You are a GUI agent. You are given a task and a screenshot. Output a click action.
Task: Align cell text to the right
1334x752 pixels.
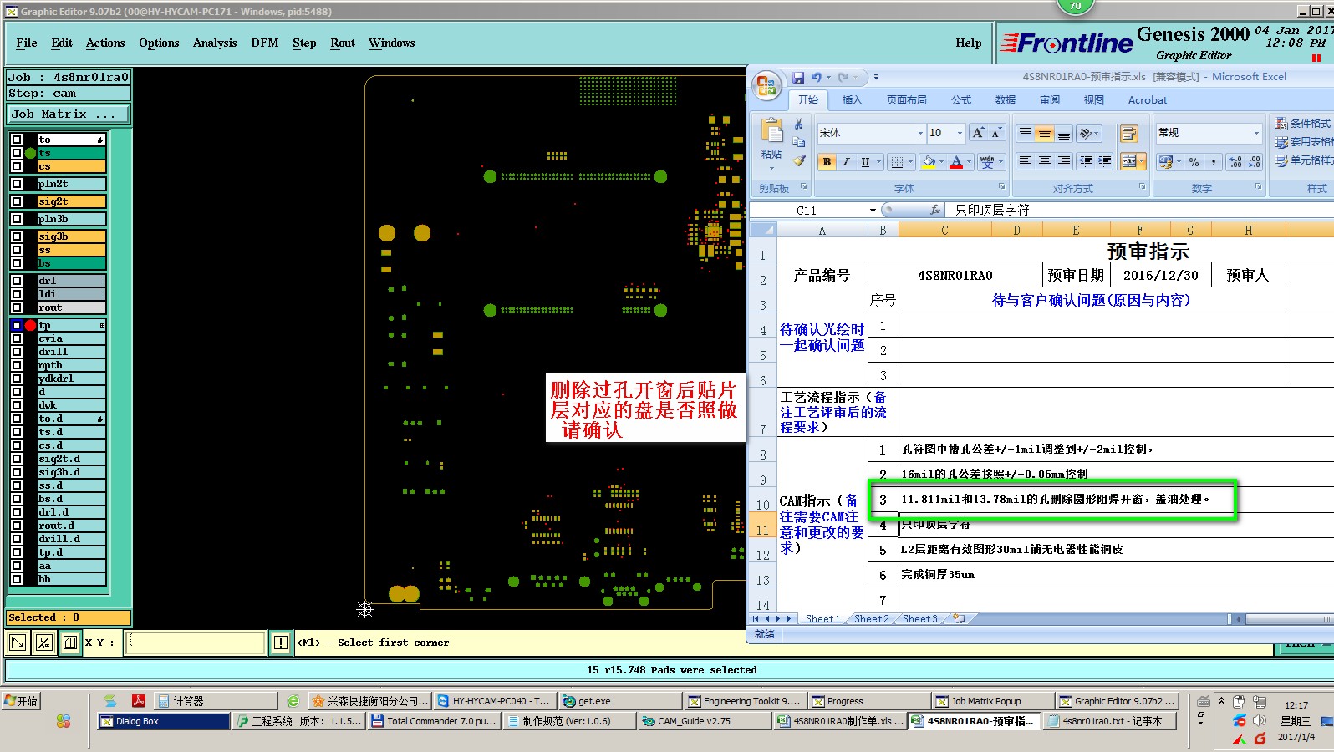pos(1063,161)
